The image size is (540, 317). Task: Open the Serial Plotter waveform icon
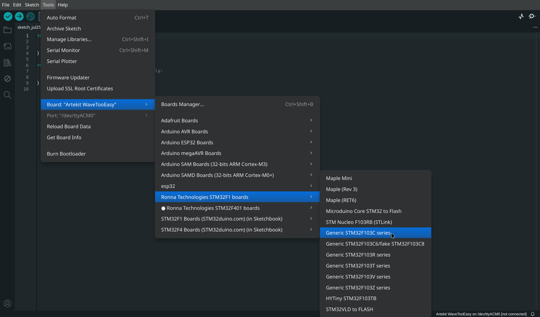521,16
